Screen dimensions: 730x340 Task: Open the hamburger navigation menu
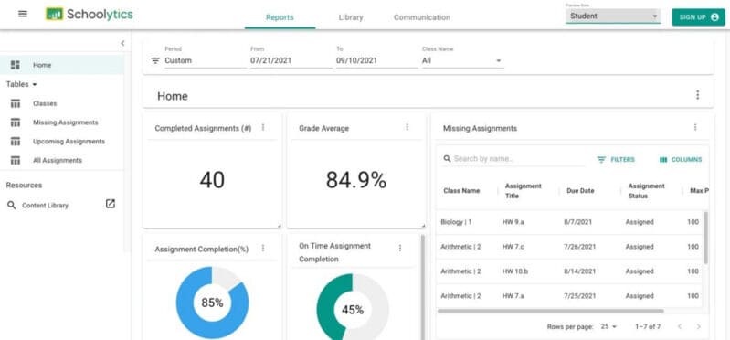(x=22, y=14)
